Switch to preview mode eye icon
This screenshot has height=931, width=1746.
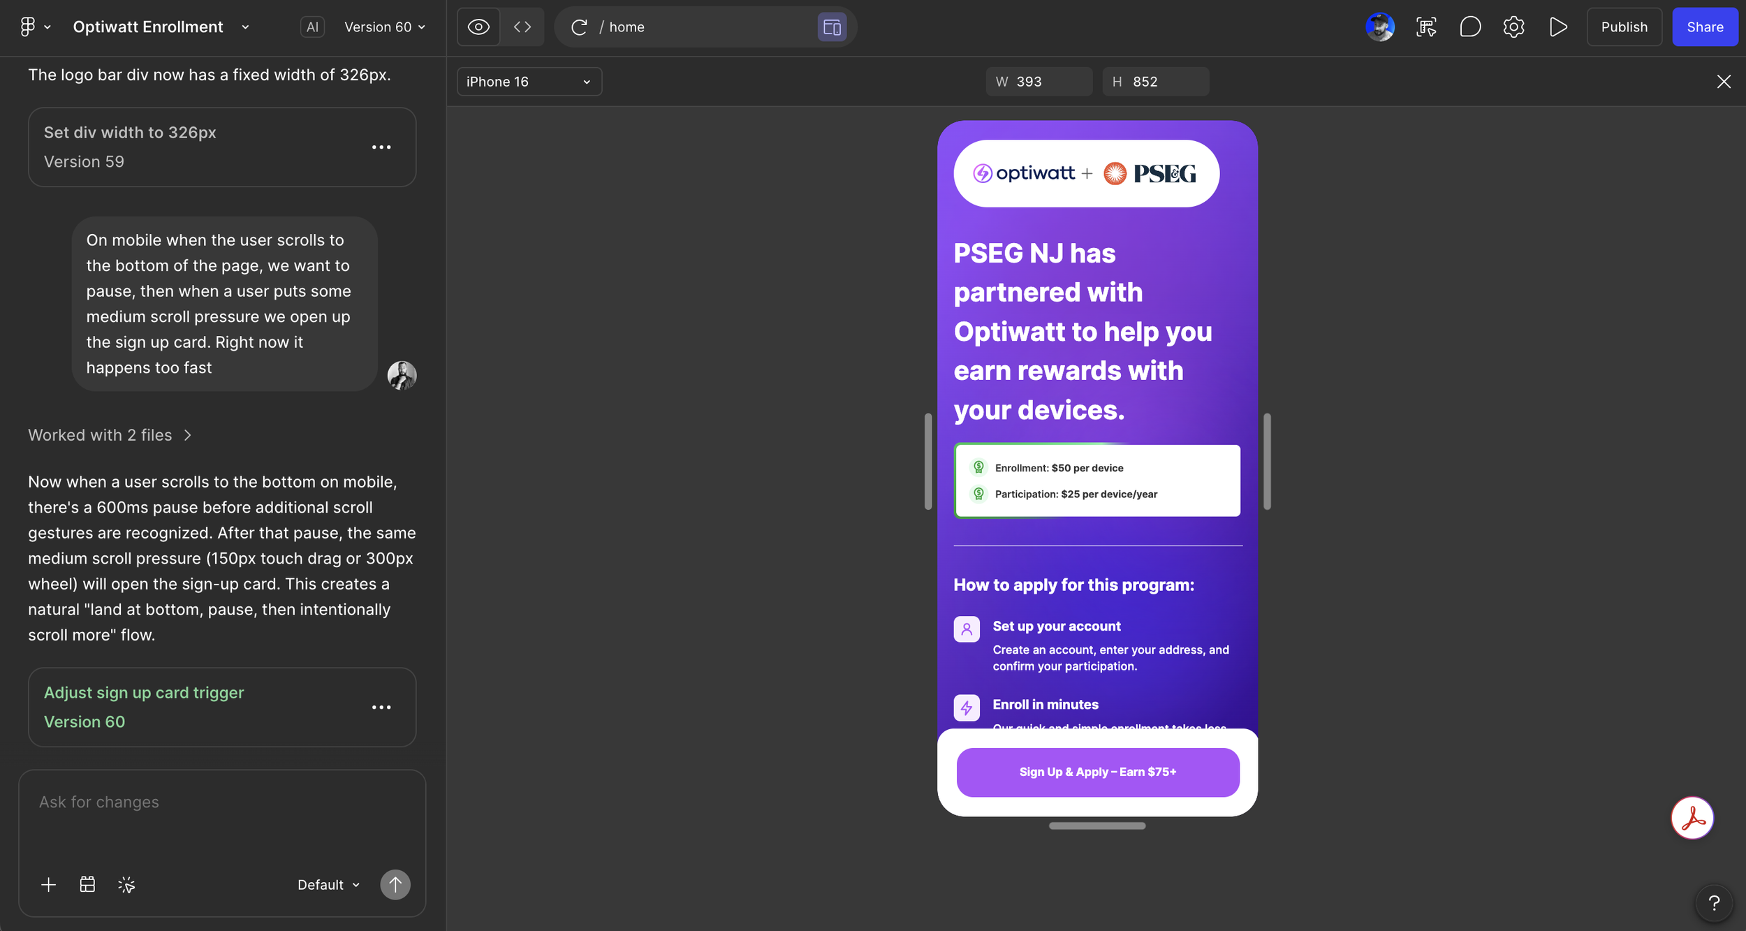pos(478,27)
